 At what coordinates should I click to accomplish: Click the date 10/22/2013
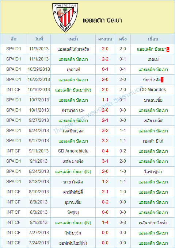[39, 80]
